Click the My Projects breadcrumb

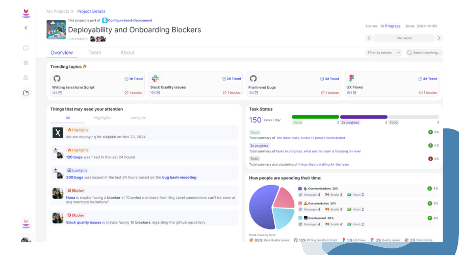(x=57, y=11)
